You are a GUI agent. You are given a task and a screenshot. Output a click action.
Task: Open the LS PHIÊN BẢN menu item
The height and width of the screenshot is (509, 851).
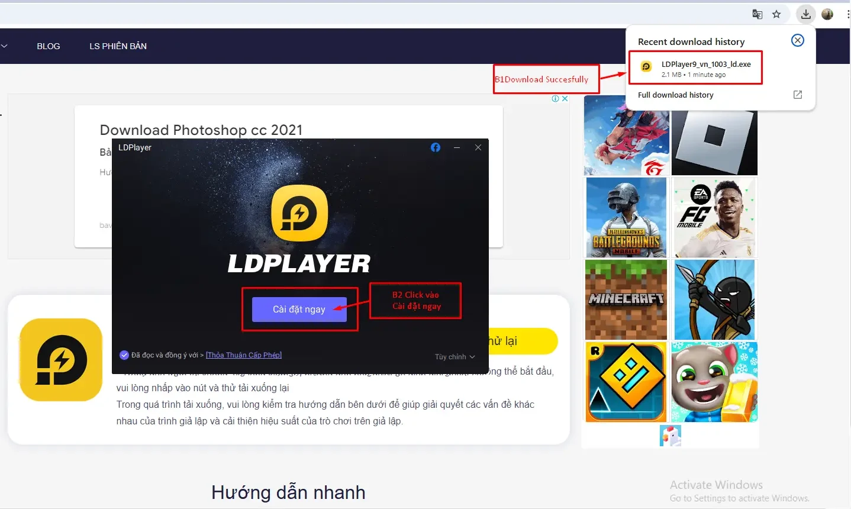(118, 46)
